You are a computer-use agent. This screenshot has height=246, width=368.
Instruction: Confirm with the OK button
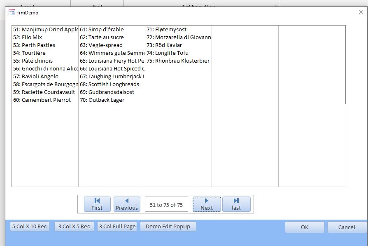pyautogui.click(x=305, y=227)
